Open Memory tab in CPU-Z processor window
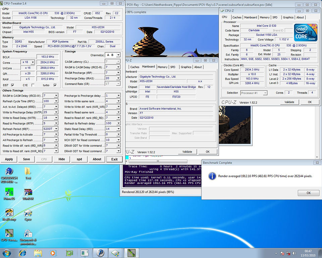322x258 pixels. tap(265, 17)
